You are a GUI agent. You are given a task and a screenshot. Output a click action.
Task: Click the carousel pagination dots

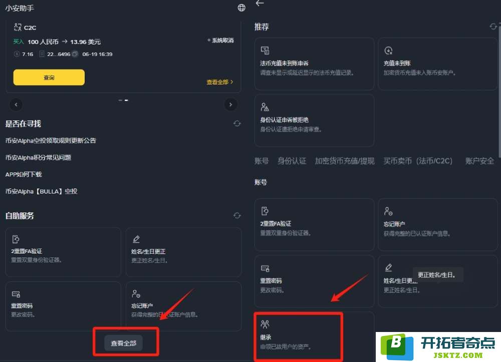pyautogui.click(x=123, y=100)
